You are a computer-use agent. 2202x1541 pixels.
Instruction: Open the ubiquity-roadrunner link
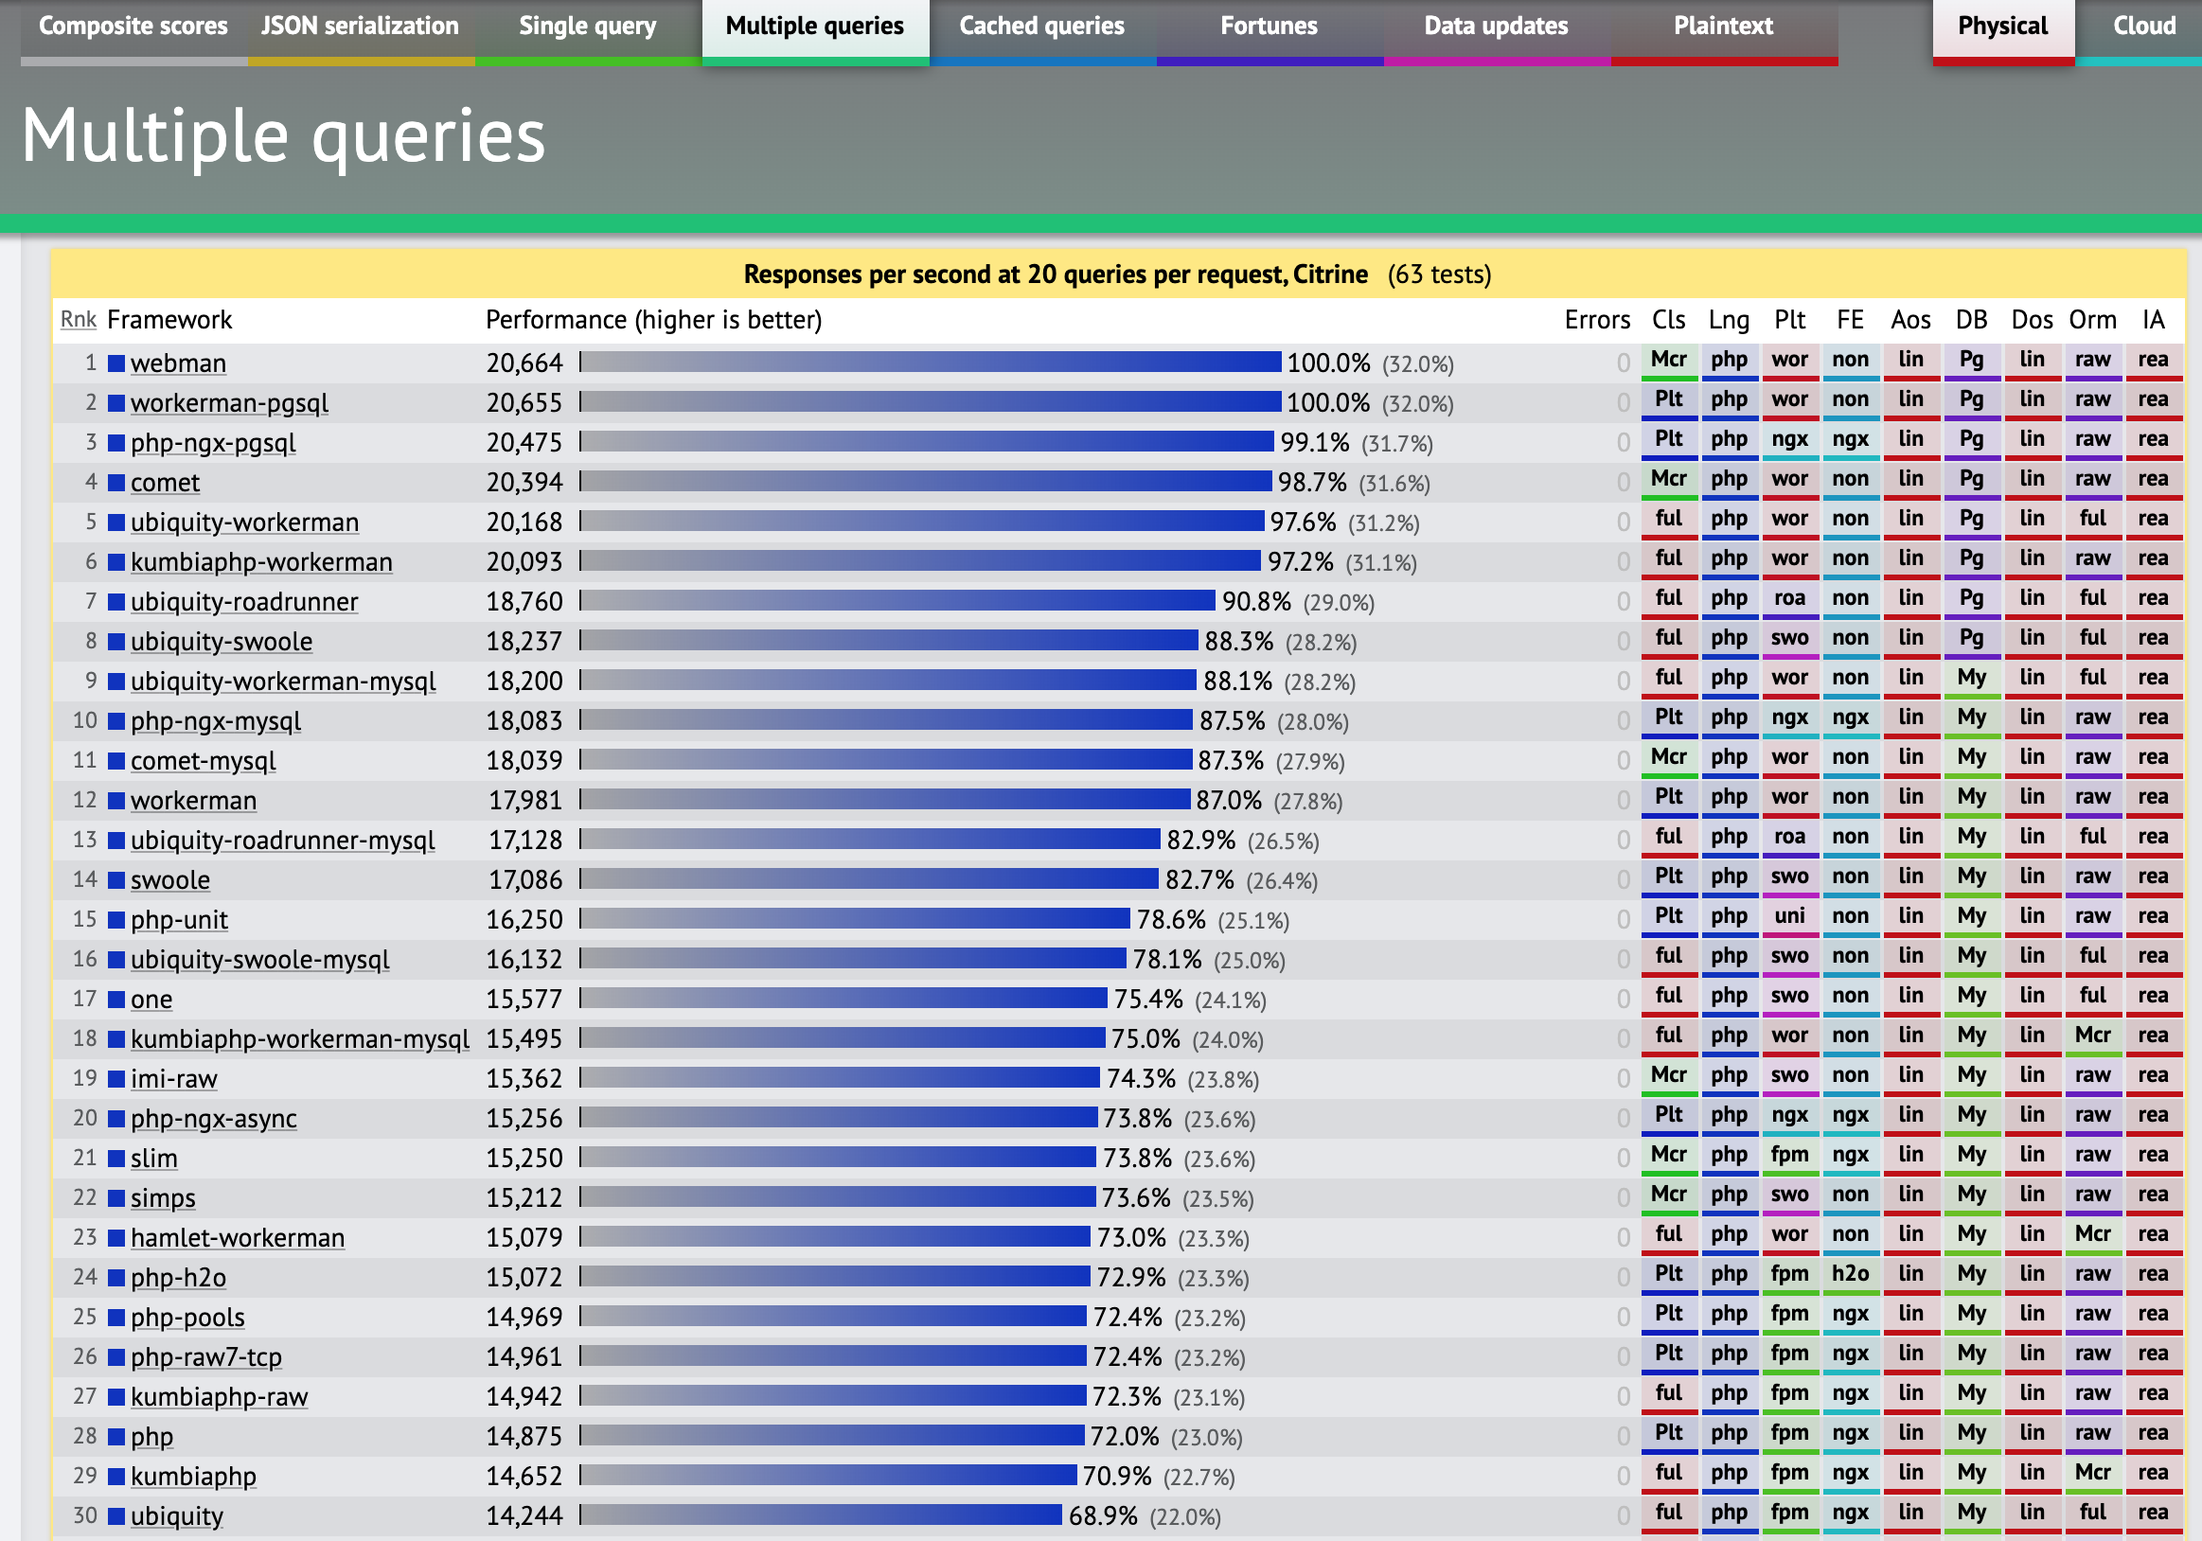pyautogui.click(x=244, y=602)
